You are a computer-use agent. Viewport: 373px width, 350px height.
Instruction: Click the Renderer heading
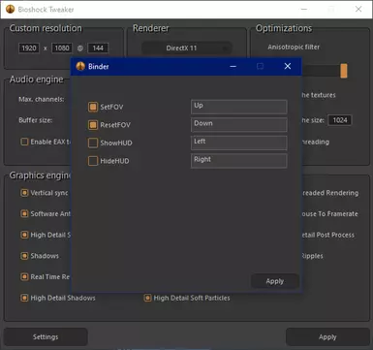(x=151, y=28)
